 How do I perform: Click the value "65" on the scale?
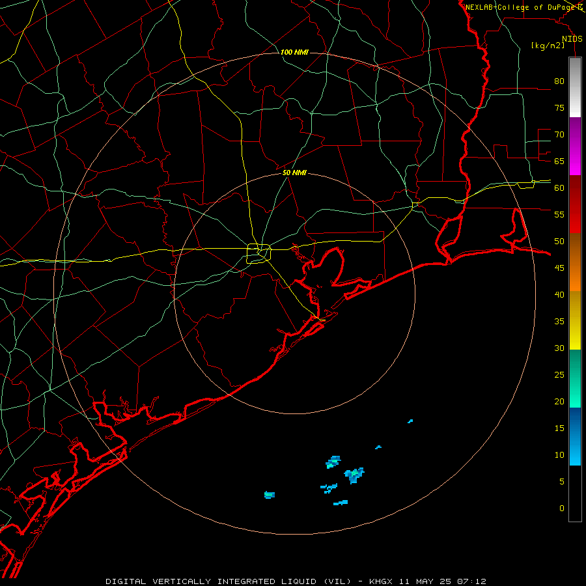(559, 161)
